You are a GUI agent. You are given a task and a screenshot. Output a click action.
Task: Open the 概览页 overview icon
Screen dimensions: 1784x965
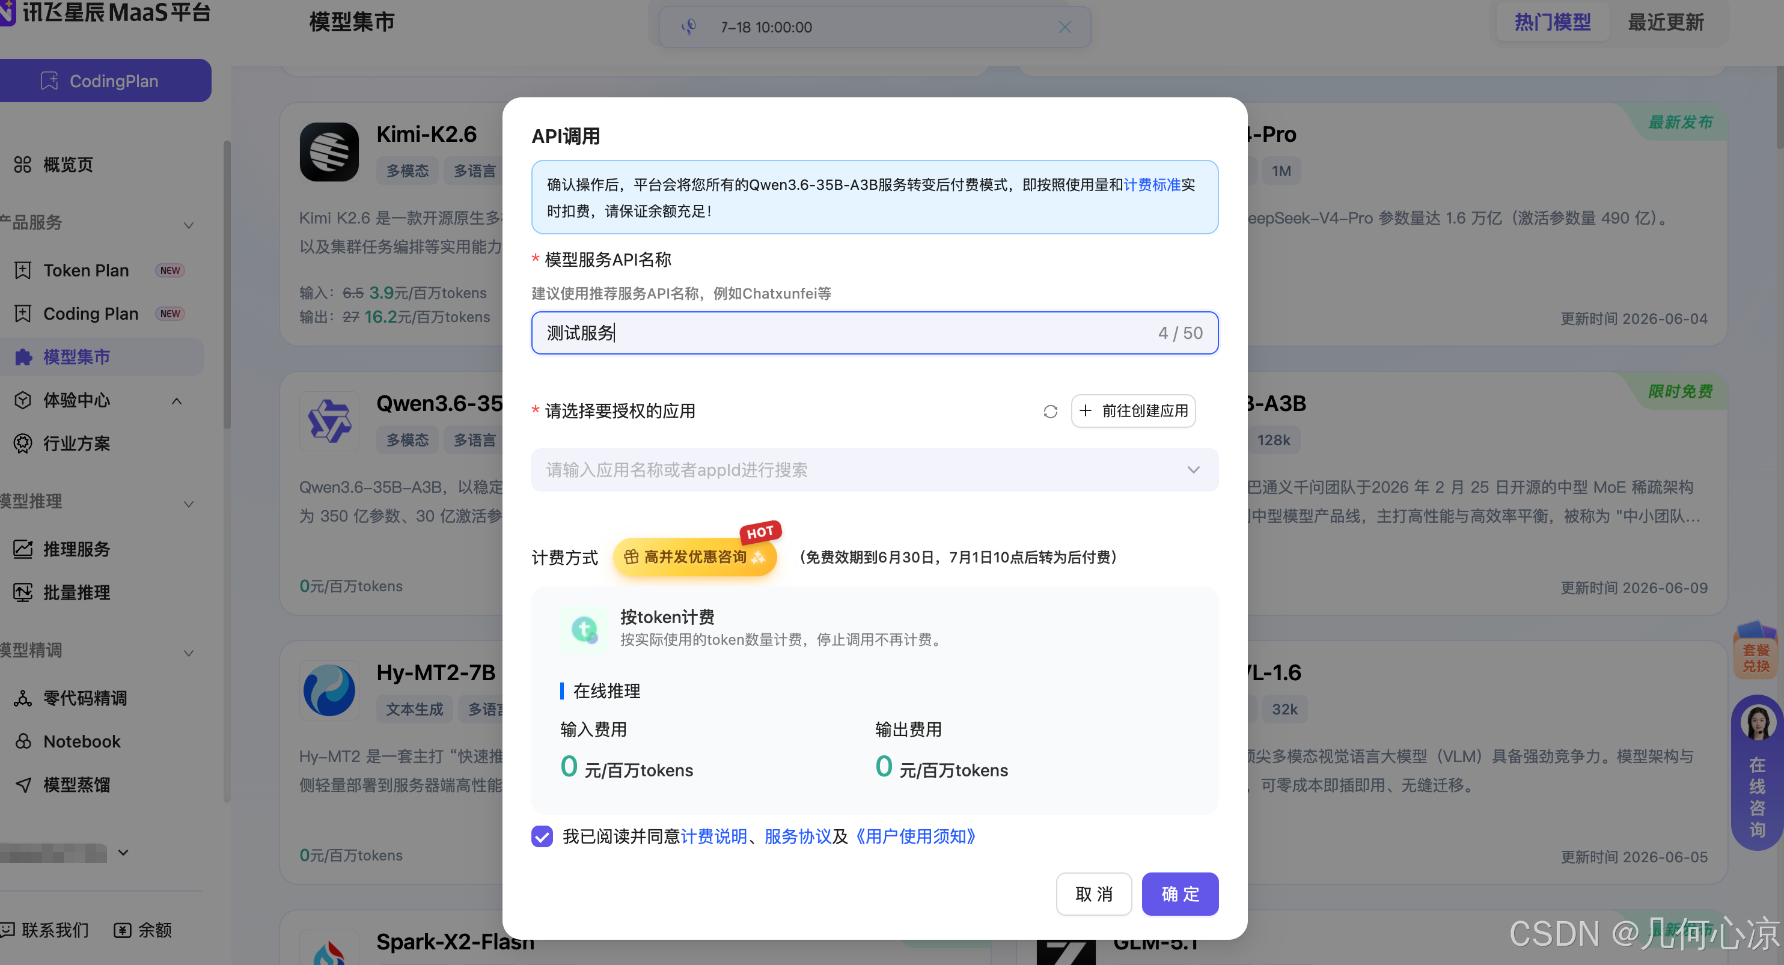click(x=23, y=165)
